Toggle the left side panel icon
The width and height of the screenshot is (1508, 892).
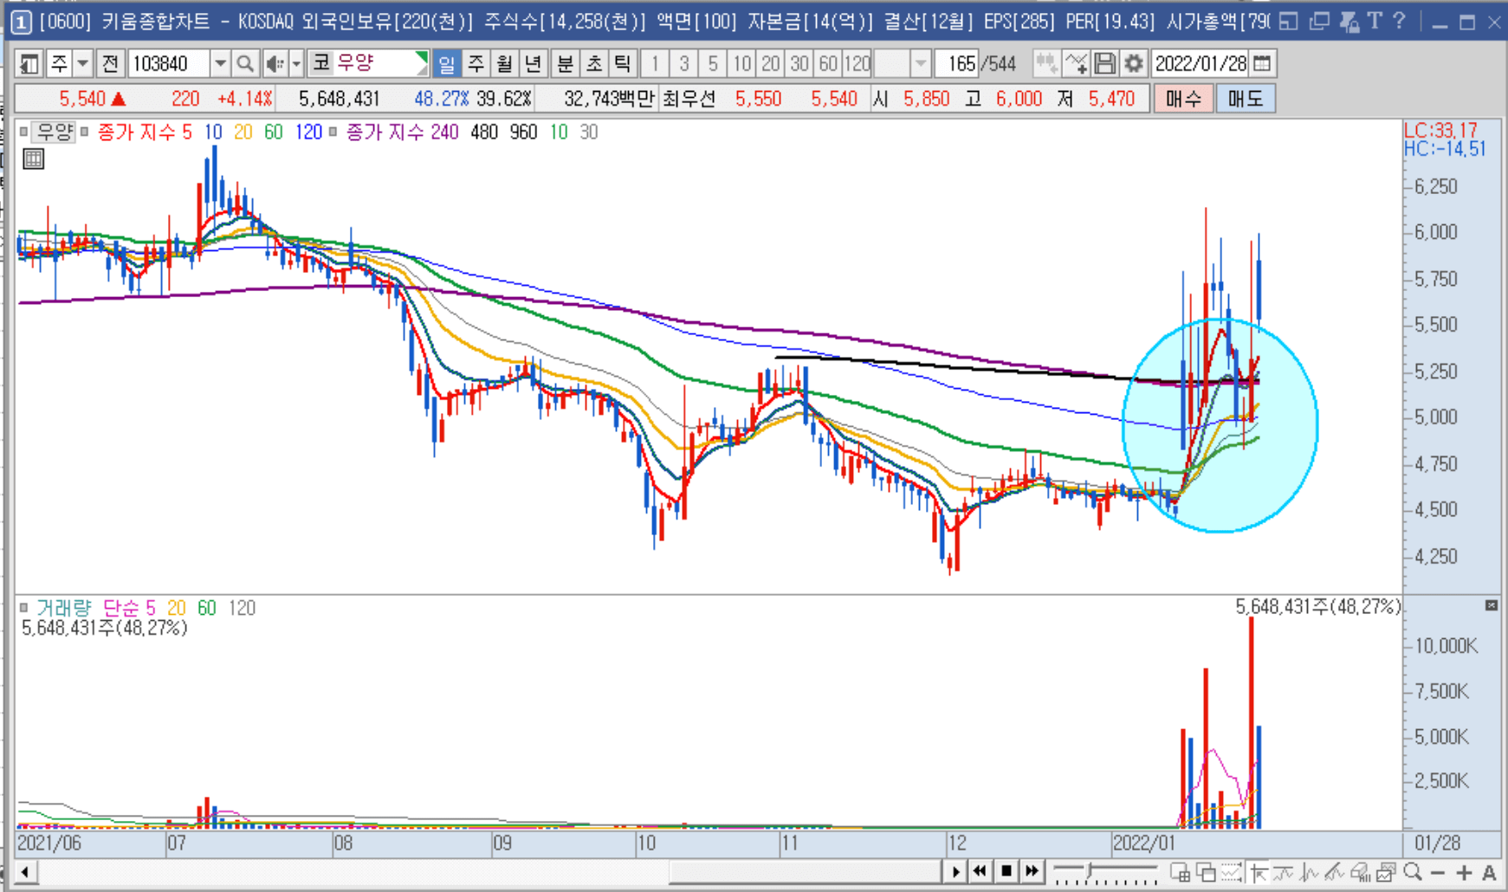[x=29, y=63]
